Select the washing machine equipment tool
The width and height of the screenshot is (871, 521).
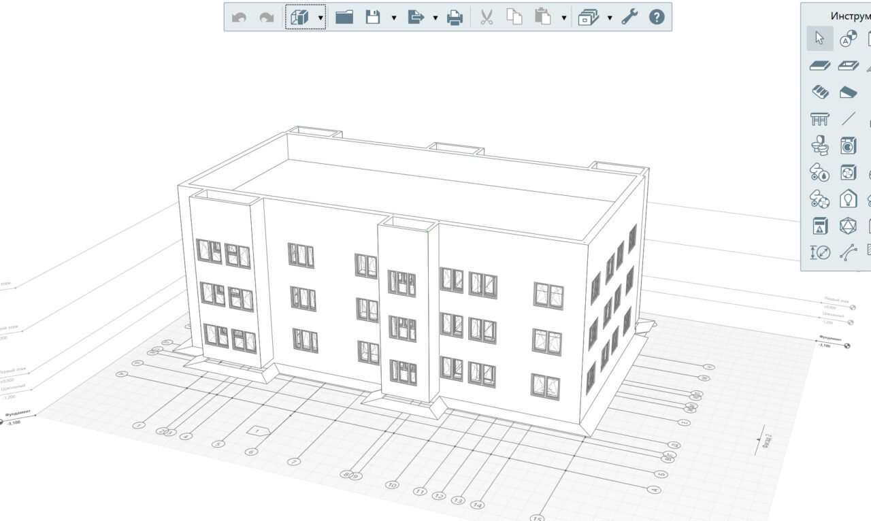[x=848, y=146]
